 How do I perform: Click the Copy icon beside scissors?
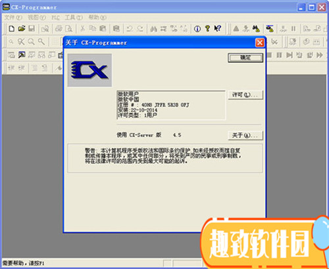click(93, 29)
